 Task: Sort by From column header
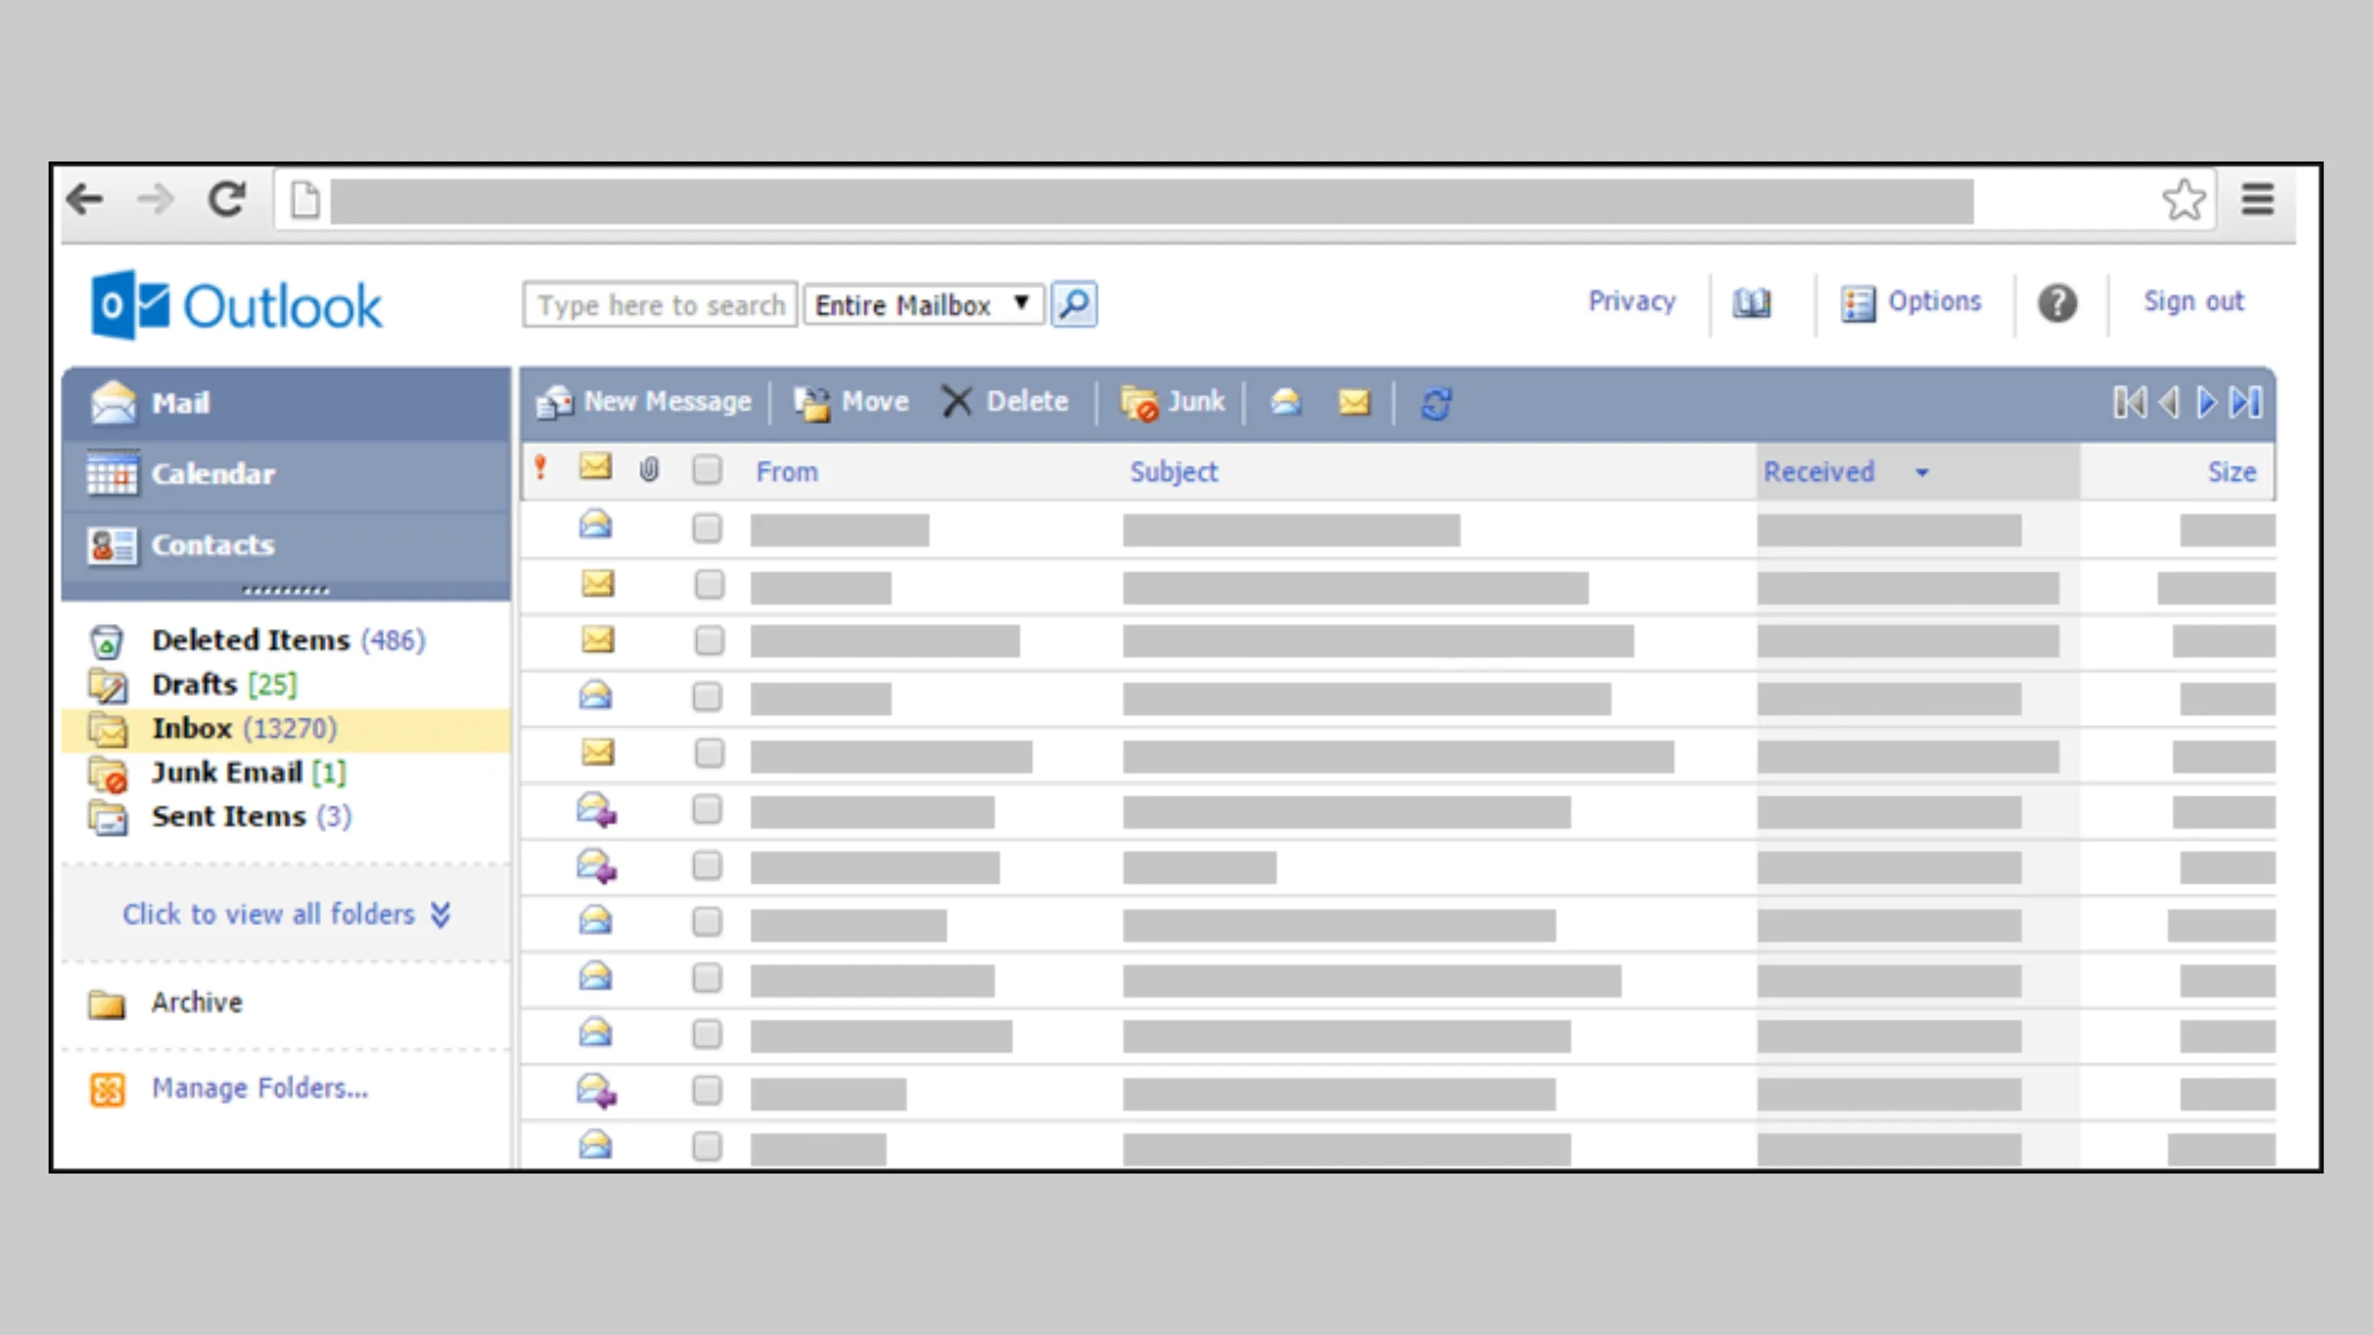[x=787, y=471]
